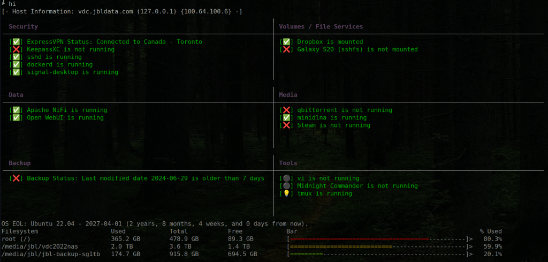Click the check icon next to sshd
This screenshot has width=548, height=262.
click(16, 57)
